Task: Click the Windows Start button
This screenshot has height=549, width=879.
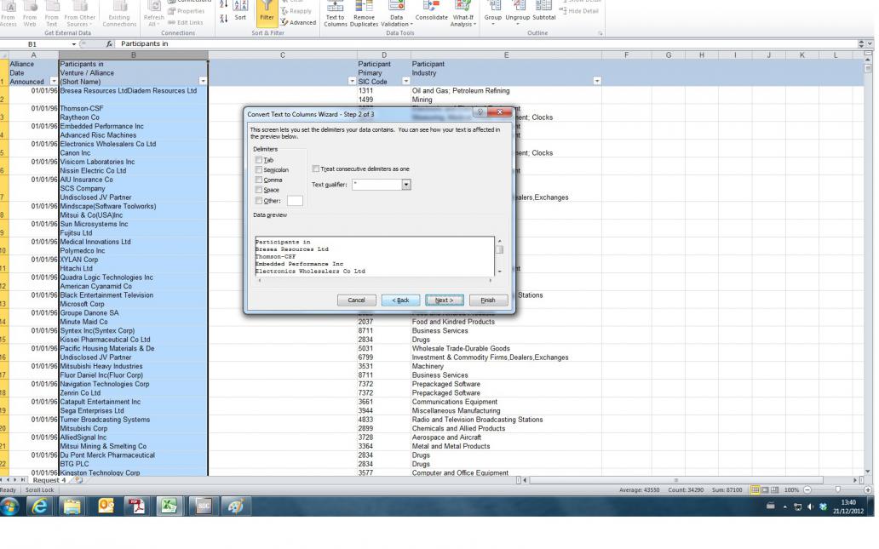Action: pyautogui.click(x=9, y=506)
